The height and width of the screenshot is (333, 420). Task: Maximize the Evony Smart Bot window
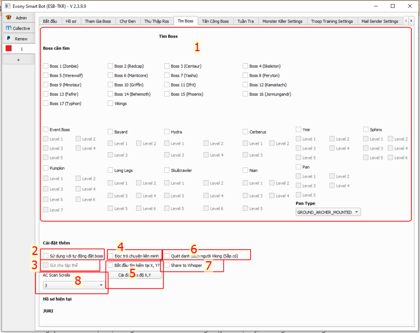(393, 6)
